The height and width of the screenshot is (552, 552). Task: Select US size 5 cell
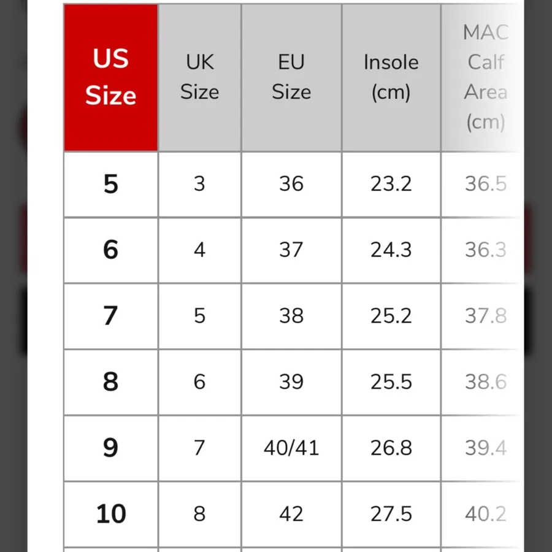point(110,184)
